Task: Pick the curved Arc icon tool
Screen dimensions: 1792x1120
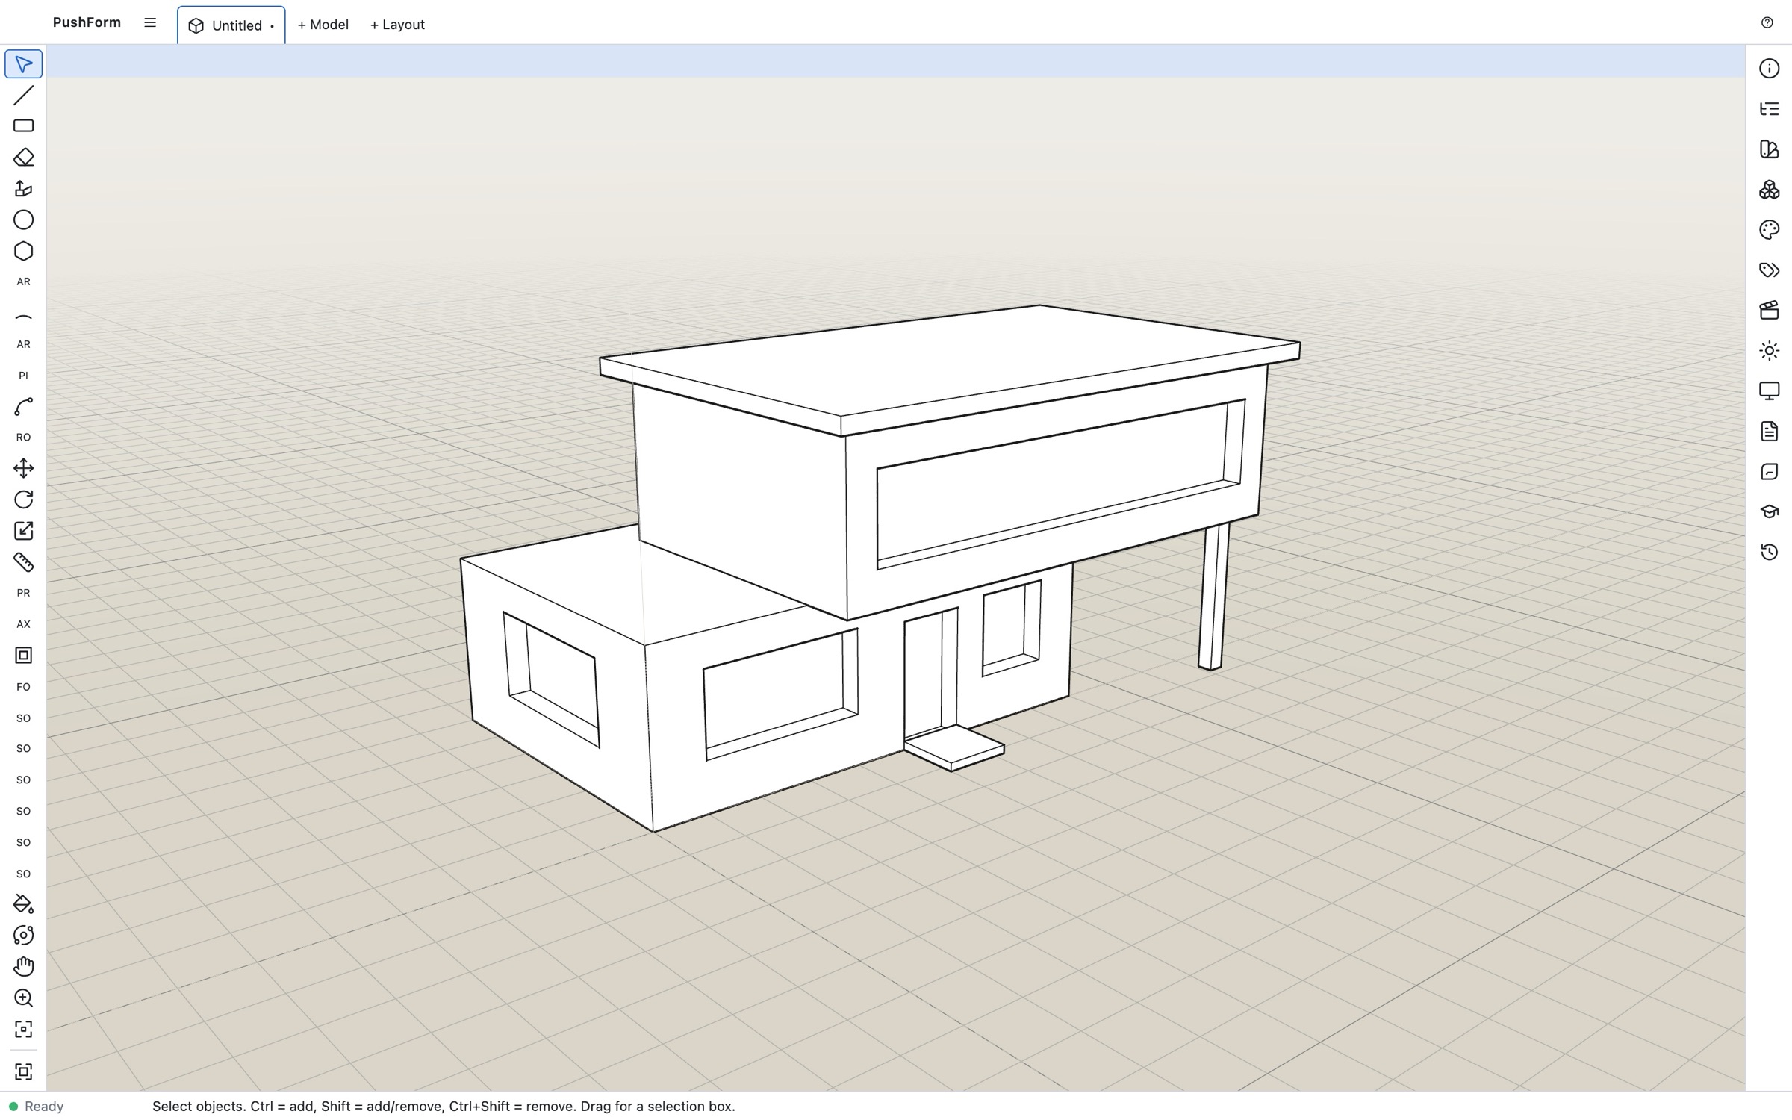Action: click(x=23, y=317)
